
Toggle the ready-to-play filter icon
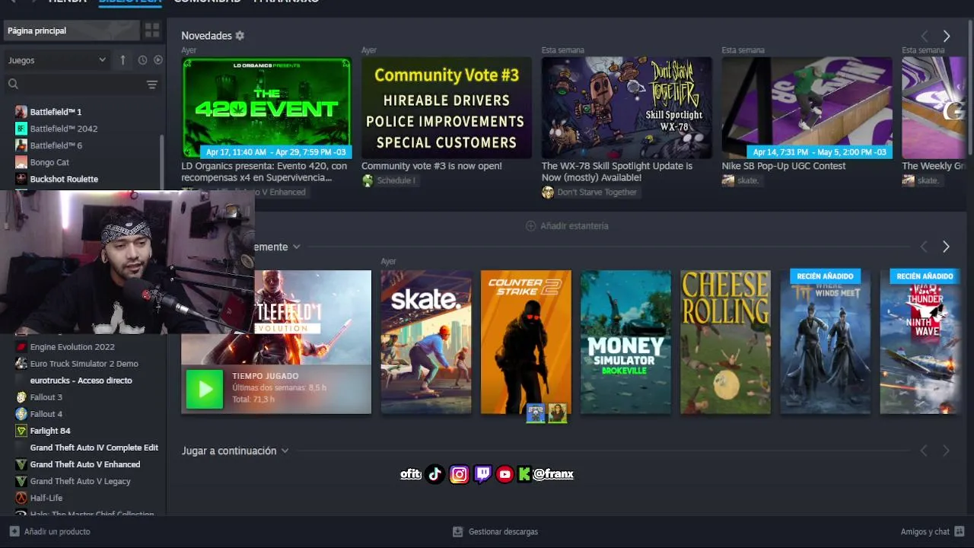pyautogui.click(x=158, y=60)
